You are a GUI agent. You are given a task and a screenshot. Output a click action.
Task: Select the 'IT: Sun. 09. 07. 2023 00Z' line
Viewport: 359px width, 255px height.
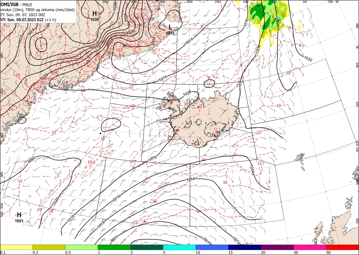point(23,15)
